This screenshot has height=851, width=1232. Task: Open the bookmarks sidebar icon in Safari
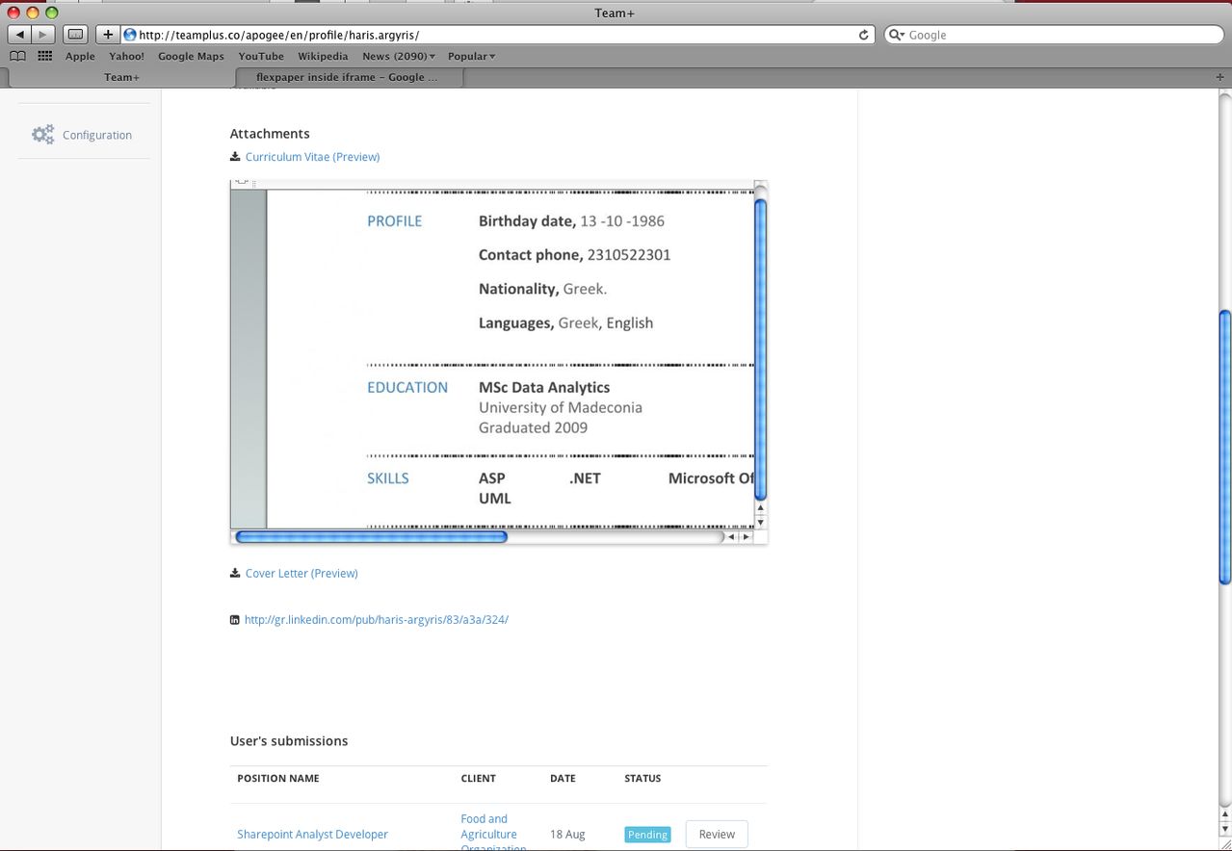coord(16,56)
